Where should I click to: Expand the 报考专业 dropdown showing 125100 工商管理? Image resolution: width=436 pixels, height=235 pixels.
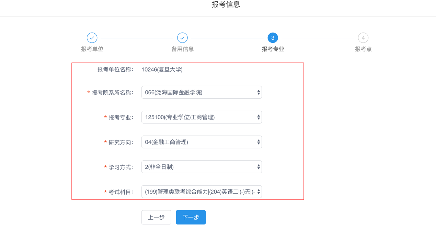(x=202, y=117)
